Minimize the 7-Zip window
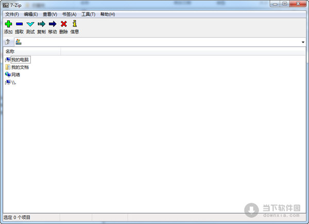The image size is (309, 224). pos(275,4)
